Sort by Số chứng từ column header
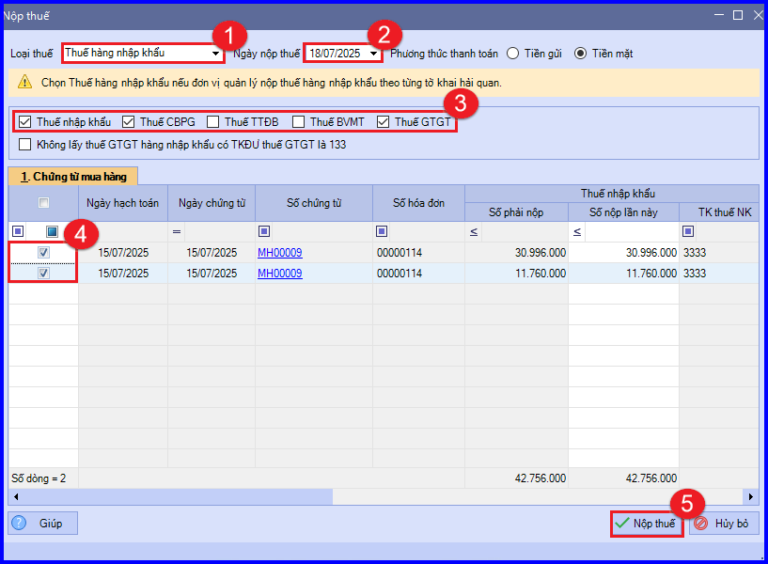 coord(314,203)
